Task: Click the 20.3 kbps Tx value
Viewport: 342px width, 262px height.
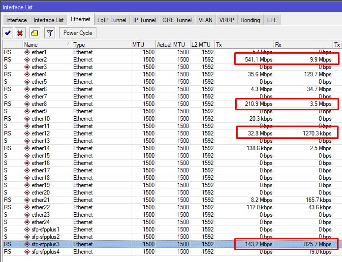Action: [x=261, y=119]
